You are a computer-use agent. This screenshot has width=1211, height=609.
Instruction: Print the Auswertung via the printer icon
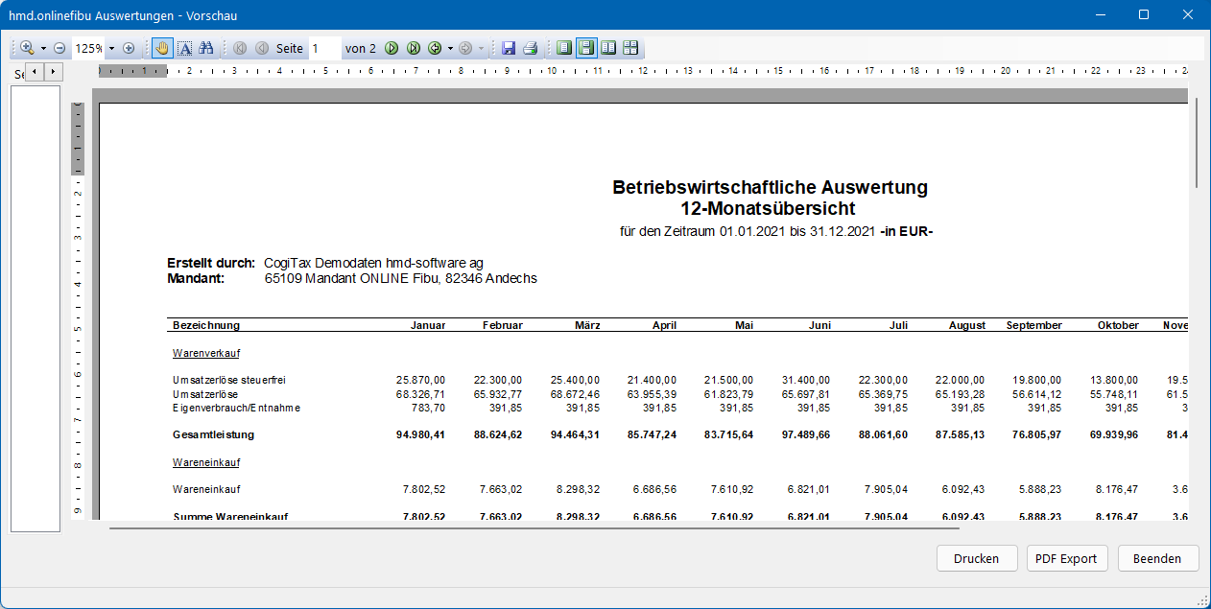pyautogui.click(x=531, y=47)
